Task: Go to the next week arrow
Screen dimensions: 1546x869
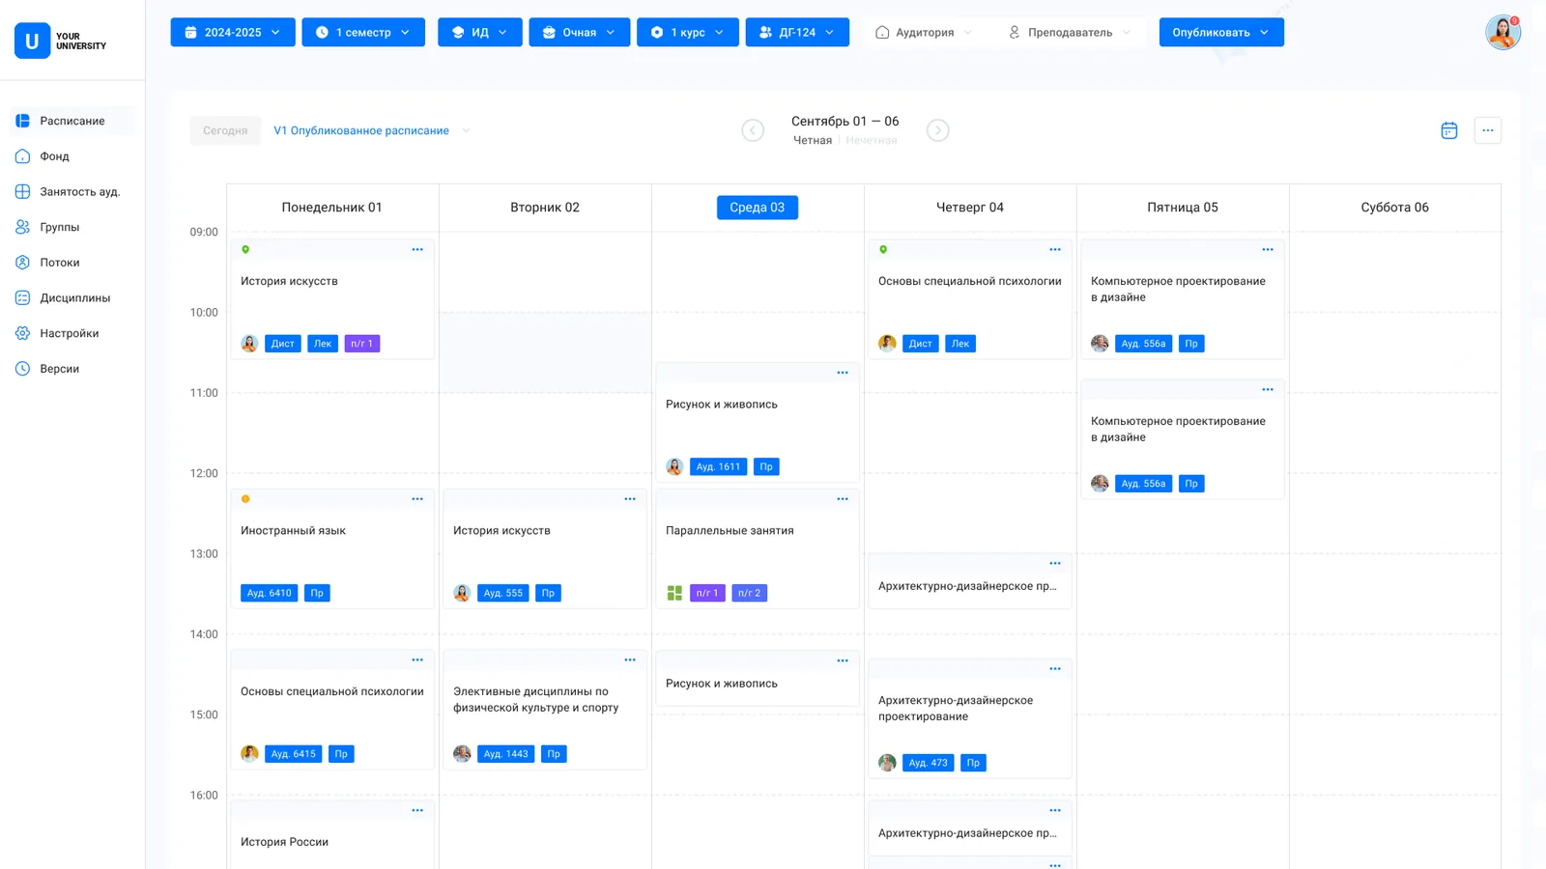Action: click(x=937, y=130)
